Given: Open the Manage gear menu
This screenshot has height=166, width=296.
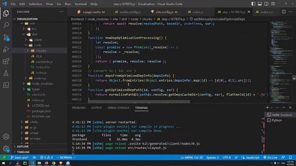Looking at the screenshot, I should 6,148.
